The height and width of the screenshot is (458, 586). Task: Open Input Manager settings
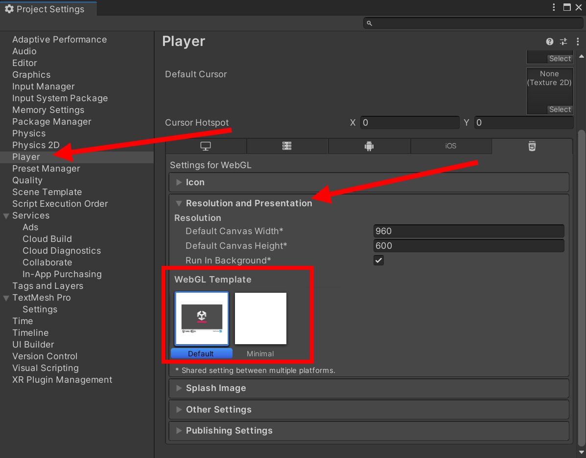coord(44,86)
